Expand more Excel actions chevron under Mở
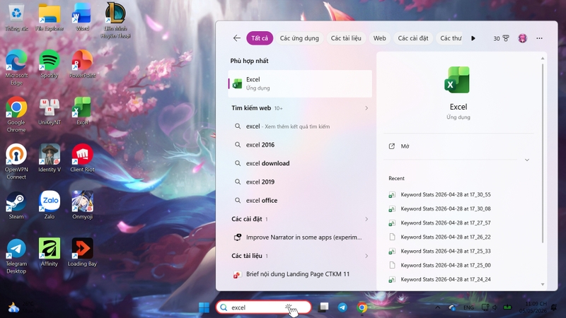566x318 pixels. (527, 160)
